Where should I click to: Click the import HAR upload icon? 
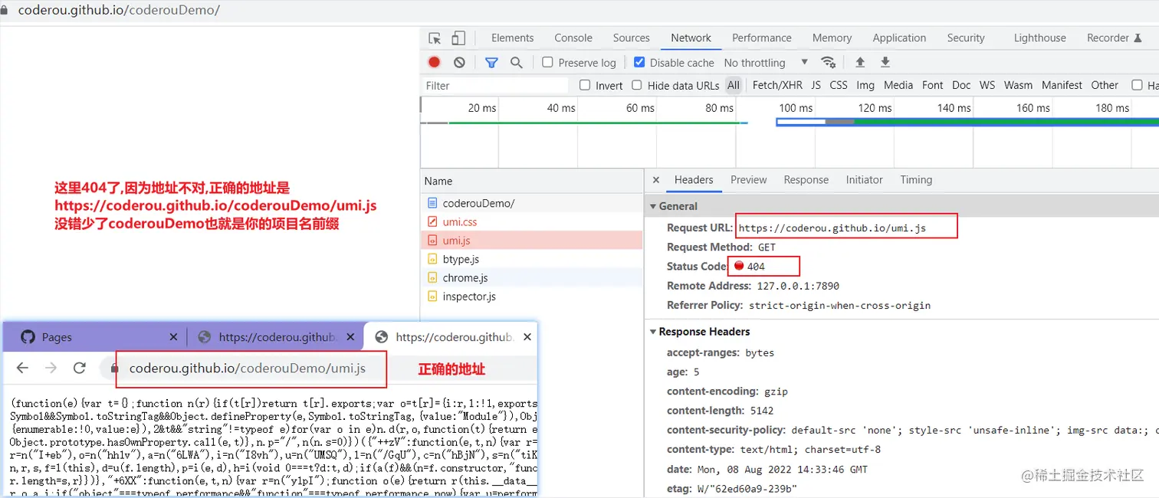click(x=860, y=62)
